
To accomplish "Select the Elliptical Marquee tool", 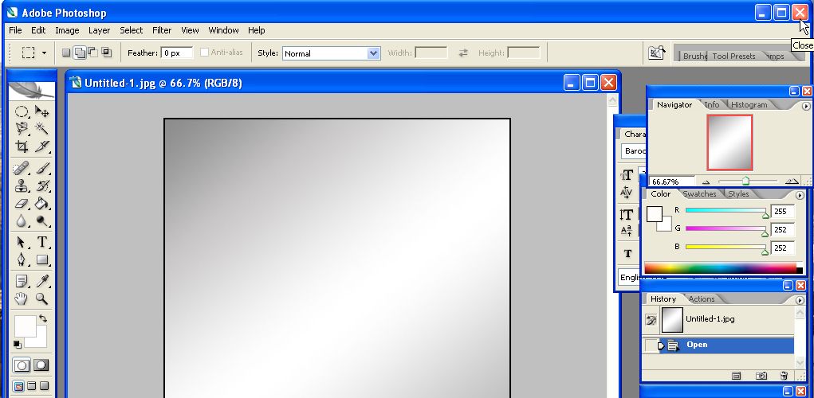I will pos(22,112).
